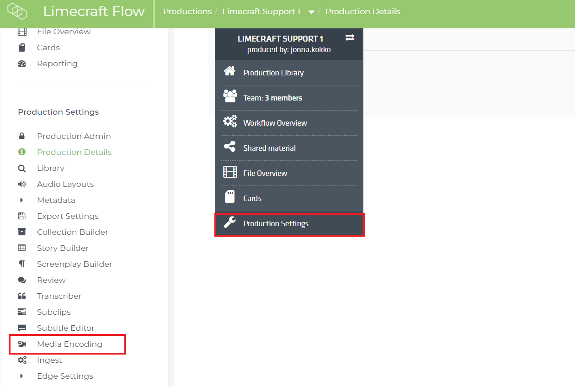
Task: Click the File Overview film icon in sidebar
Action: 22,32
